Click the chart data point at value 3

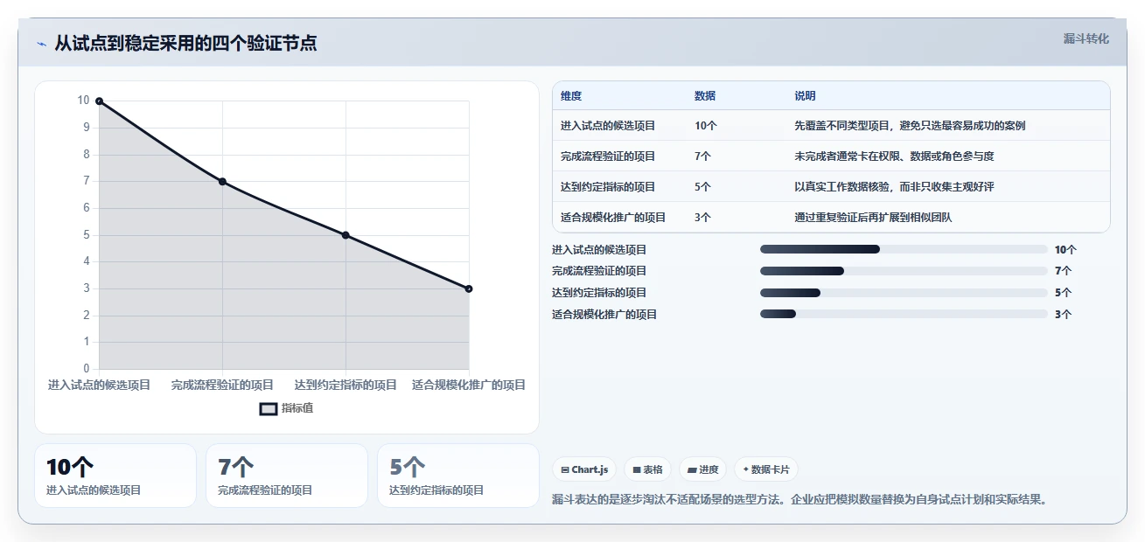click(x=469, y=288)
